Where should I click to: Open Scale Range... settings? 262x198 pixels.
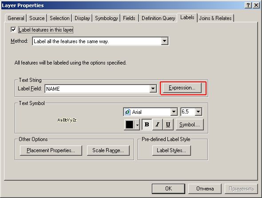pos(108,150)
